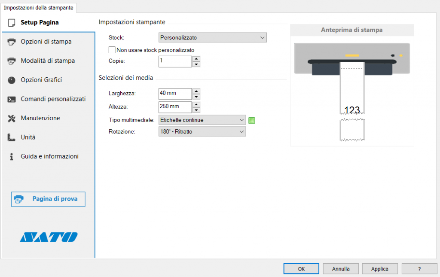Click the Stock: label

coord(116,37)
